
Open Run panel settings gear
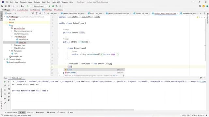(201, 78)
